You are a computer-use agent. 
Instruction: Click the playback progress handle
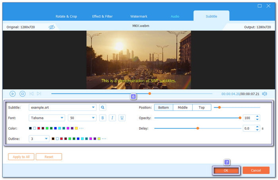click(x=150, y=93)
